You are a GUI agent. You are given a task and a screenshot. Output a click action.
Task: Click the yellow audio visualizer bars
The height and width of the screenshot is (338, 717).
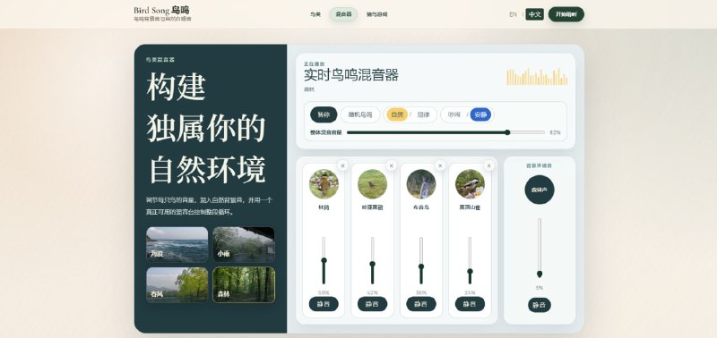[537, 77]
